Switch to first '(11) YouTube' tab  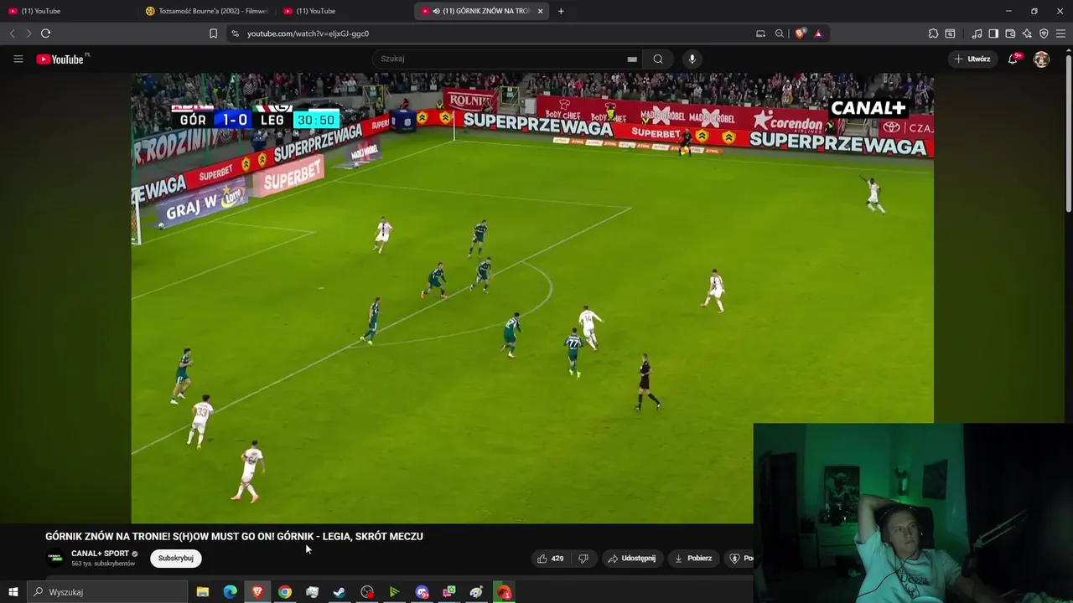(x=69, y=11)
